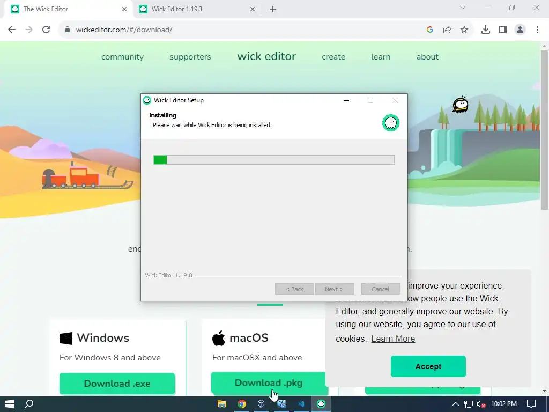Close The Wick Editor tab
This screenshot has height=412, width=549.
pos(124,10)
